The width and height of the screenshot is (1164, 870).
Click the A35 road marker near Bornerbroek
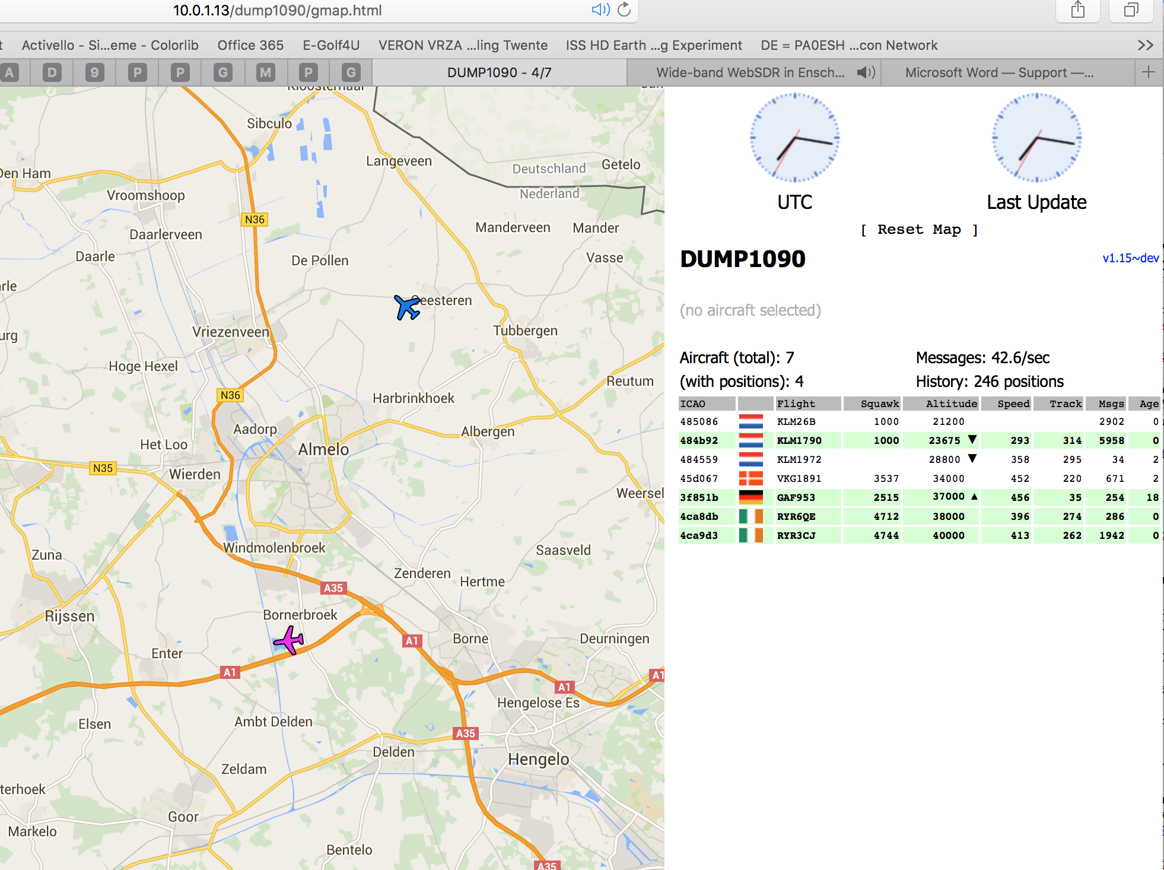pyautogui.click(x=333, y=588)
